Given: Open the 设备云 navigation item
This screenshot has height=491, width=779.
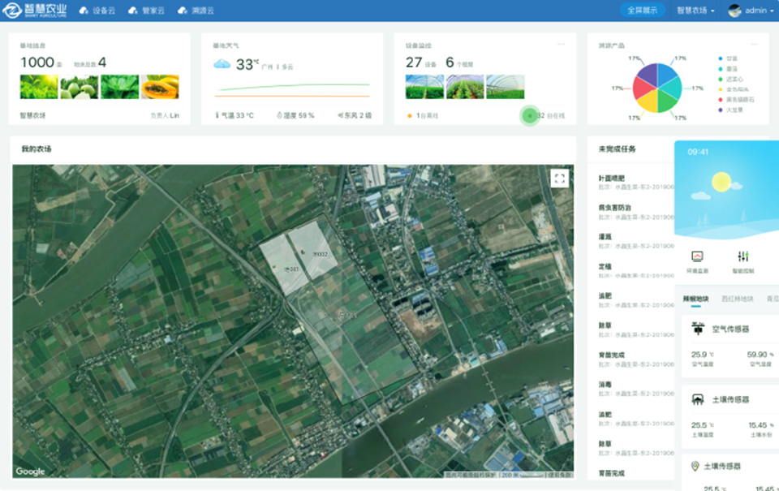Looking at the screenshot, I should (x=98, y=11).
